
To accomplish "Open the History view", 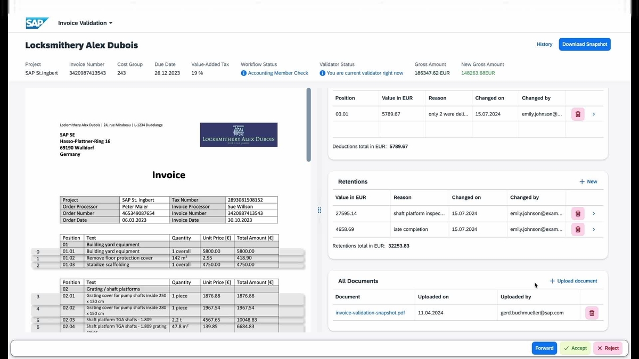I will pyautogui.click(x=544, y=44).
